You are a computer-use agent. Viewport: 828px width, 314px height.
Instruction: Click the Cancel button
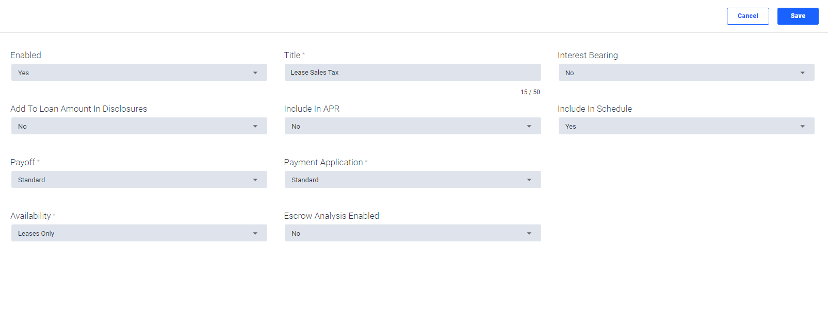748,16
